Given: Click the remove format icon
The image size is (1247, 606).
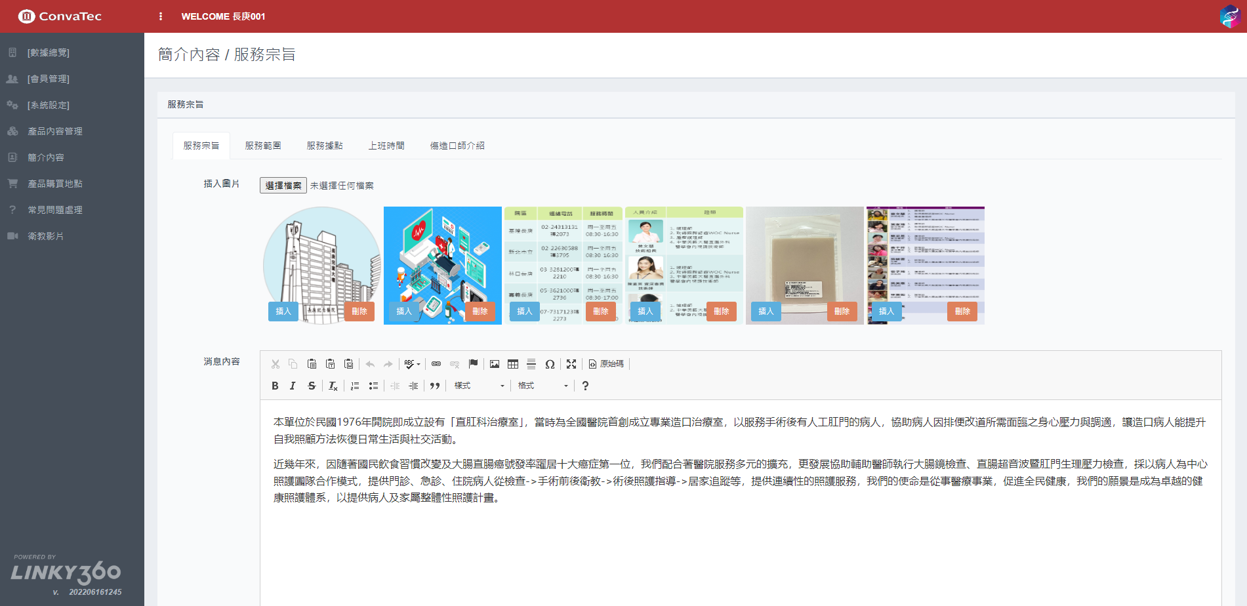Looking at the screenshot, I should (x=333, y=386).
